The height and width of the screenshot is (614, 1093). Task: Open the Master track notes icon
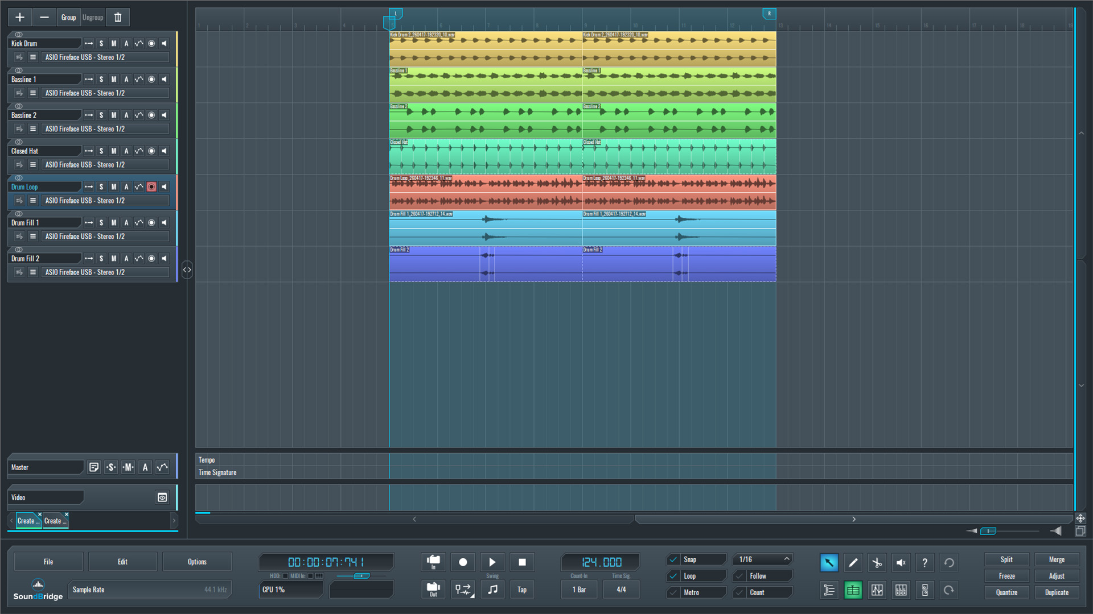click(94, 467)
